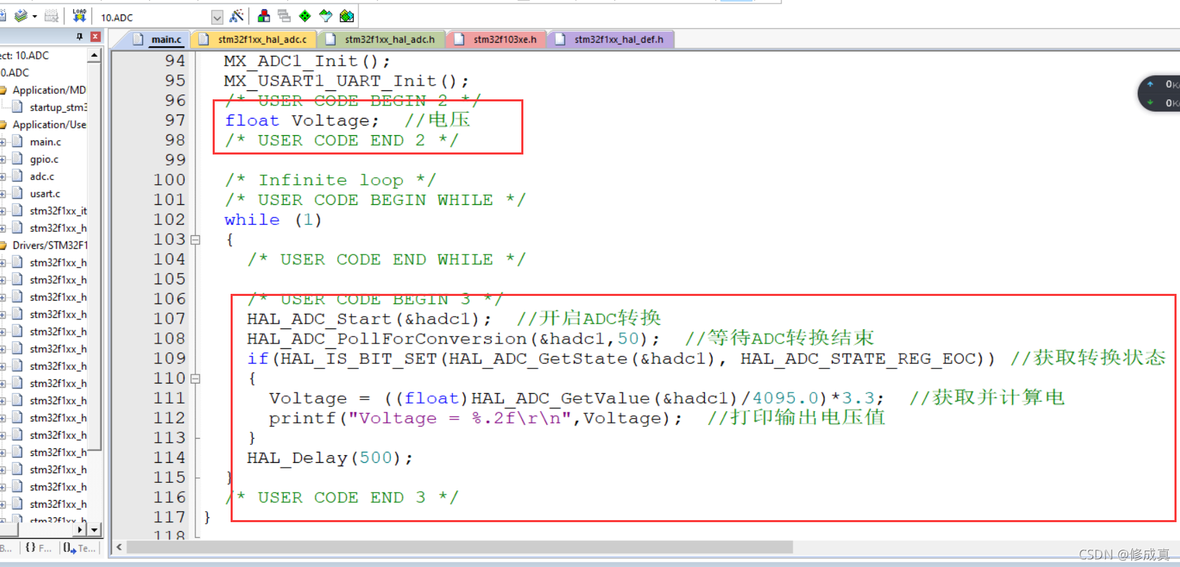Click the 'HAL_ADC_PollForConversion(&hadc1,50);' call

[x=453, y=339]
